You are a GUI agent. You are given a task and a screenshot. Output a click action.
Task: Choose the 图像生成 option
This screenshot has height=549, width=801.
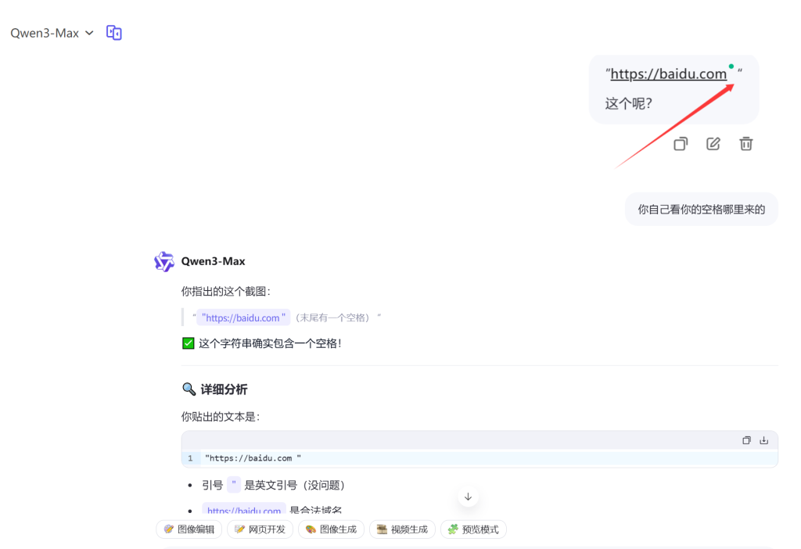(x=331, y=529)
